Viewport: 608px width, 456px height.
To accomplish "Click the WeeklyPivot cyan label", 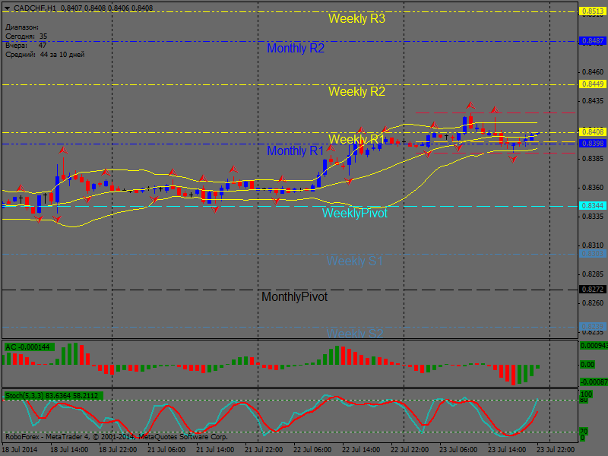I will (x=354, y=213).
